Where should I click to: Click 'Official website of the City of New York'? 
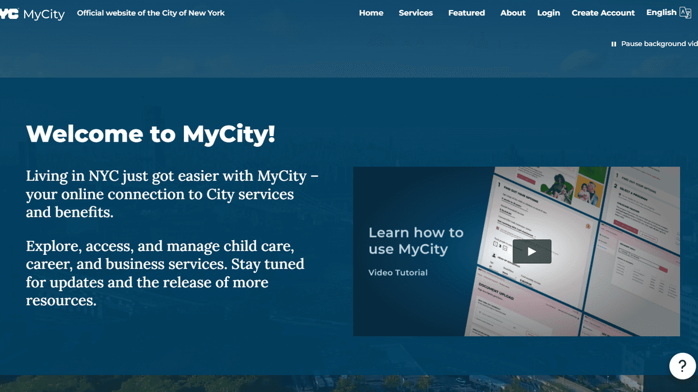pos(151,13)
